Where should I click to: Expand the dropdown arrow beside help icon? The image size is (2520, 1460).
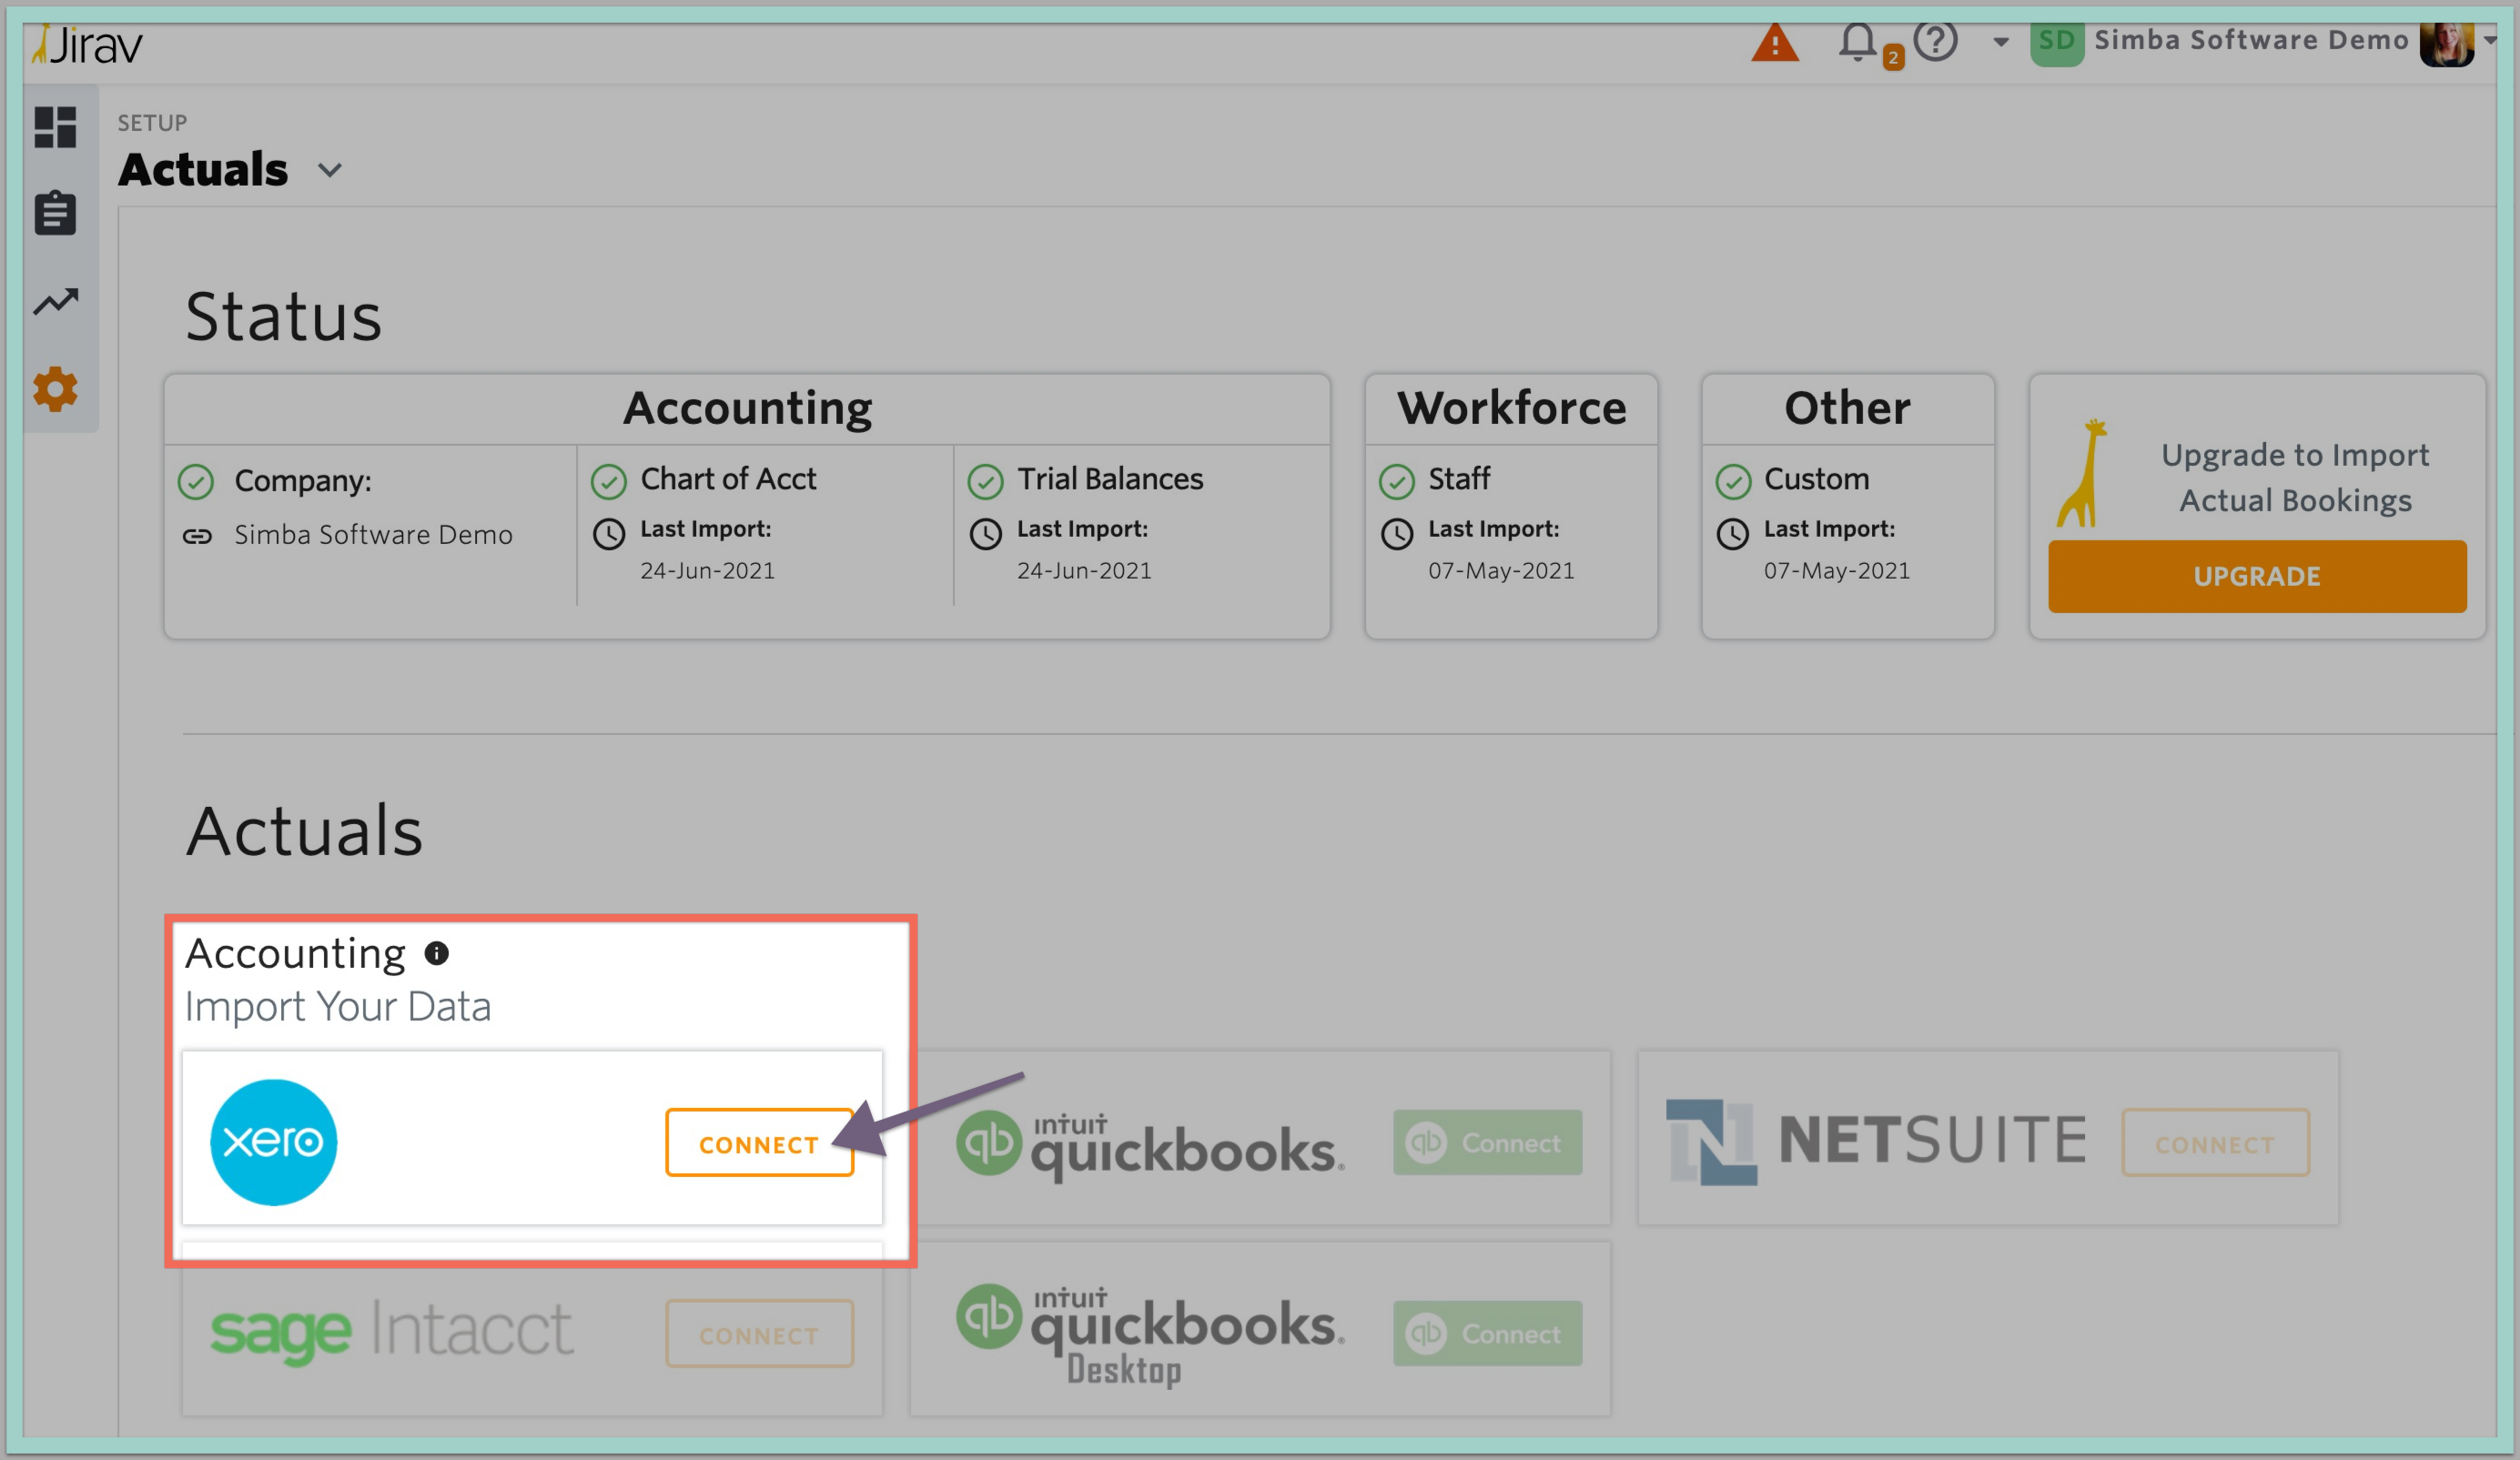[2001, 42]
